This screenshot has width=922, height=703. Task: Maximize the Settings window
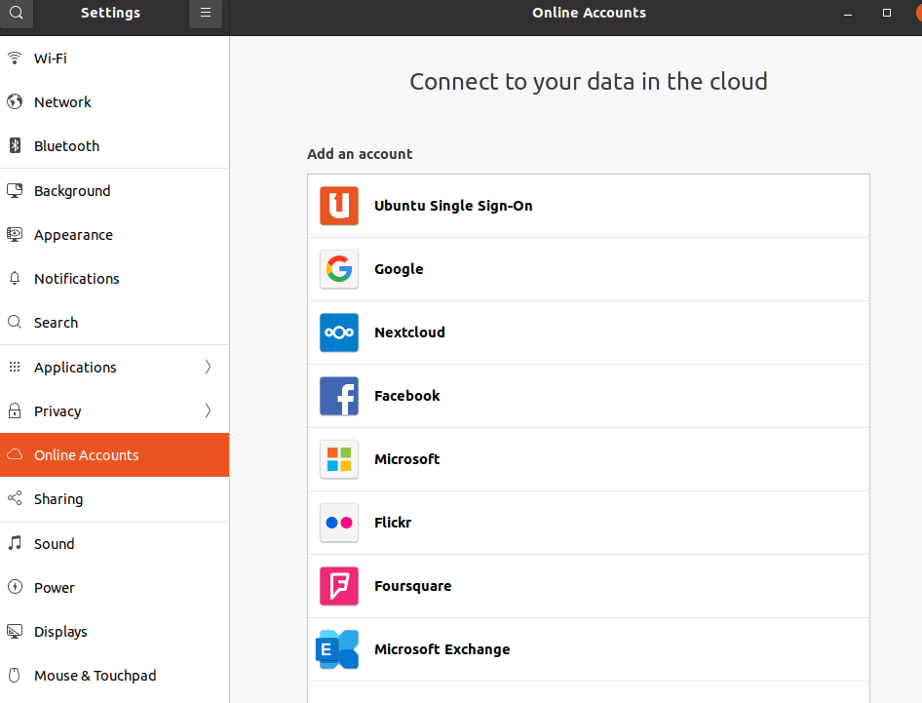[x=887, y=13]
